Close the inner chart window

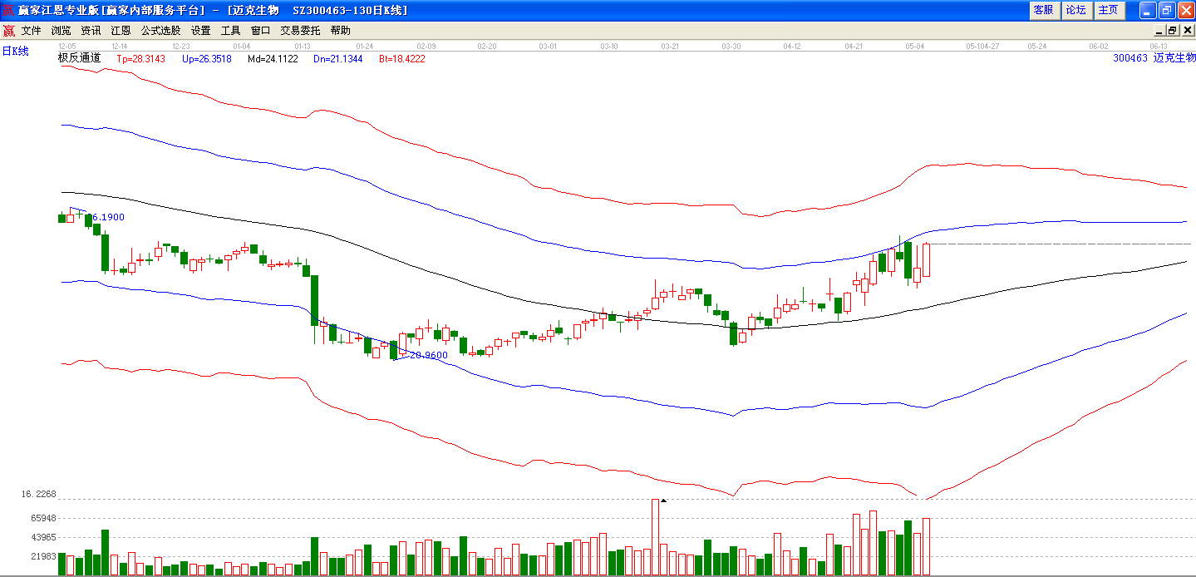[x=1188, y=30]
